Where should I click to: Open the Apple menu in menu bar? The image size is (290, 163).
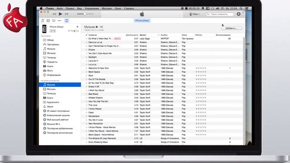(x=41, y=8)
